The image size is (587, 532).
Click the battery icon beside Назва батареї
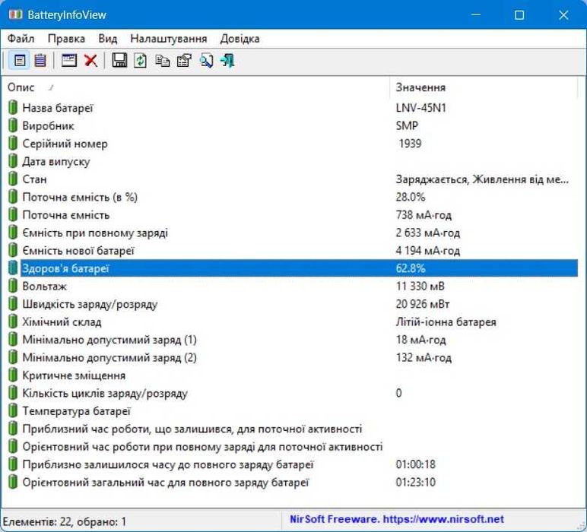click(13, 108)
